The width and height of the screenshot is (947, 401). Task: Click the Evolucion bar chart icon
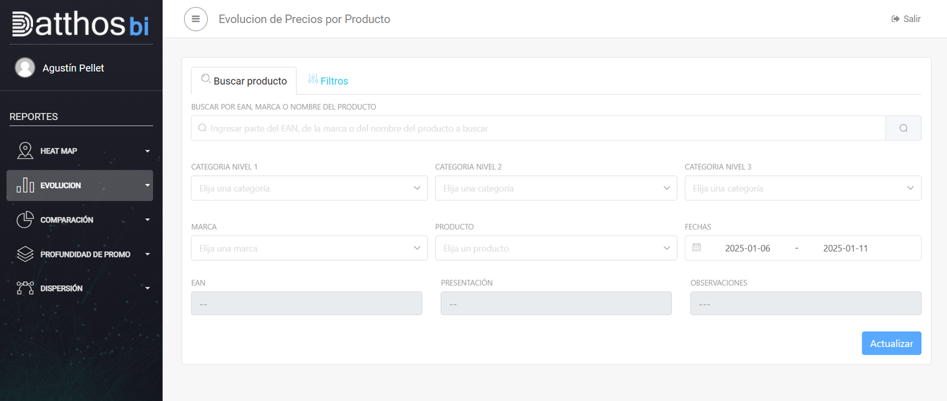(25, 185)
